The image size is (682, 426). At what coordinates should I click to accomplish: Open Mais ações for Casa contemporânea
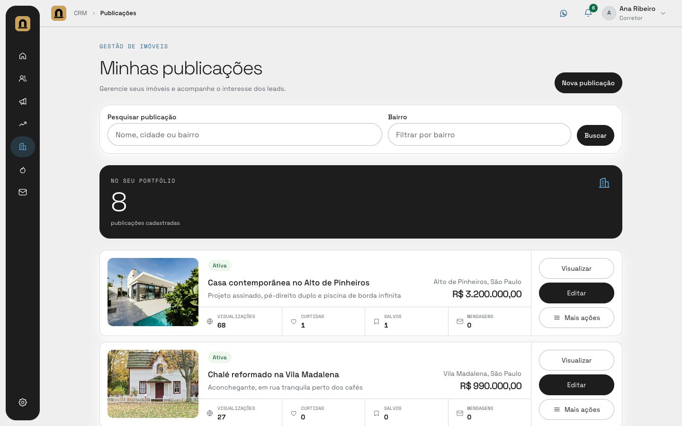coord(576,318)
